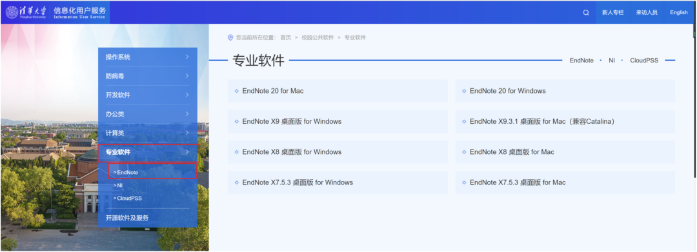Select 防病毒 in the sidebar menu
The image size is (697, 252).
(148, 76)
